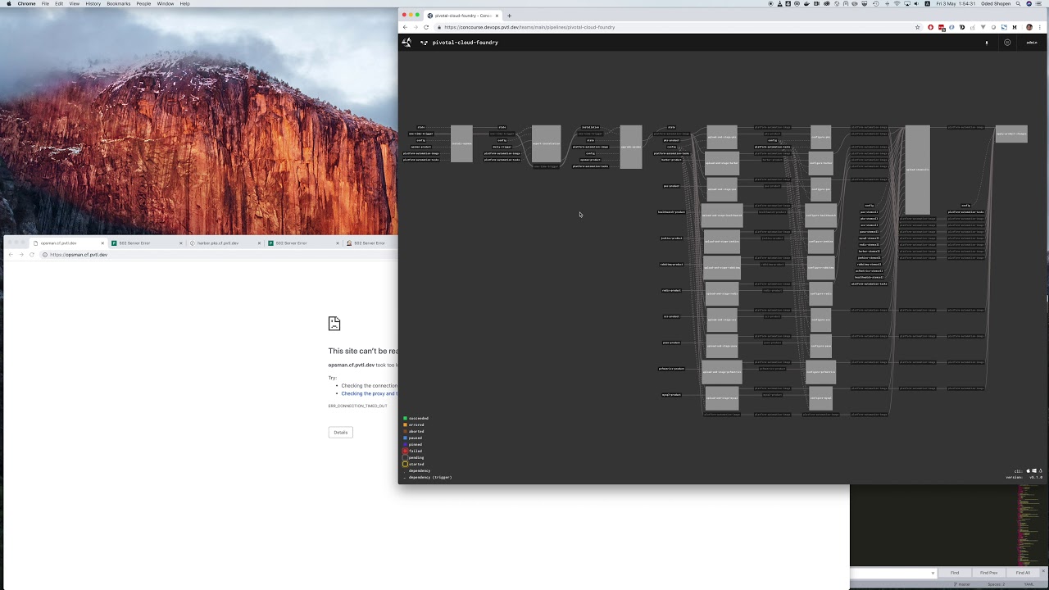Bookmark the pipeline page via the star icon

point(917,27)
